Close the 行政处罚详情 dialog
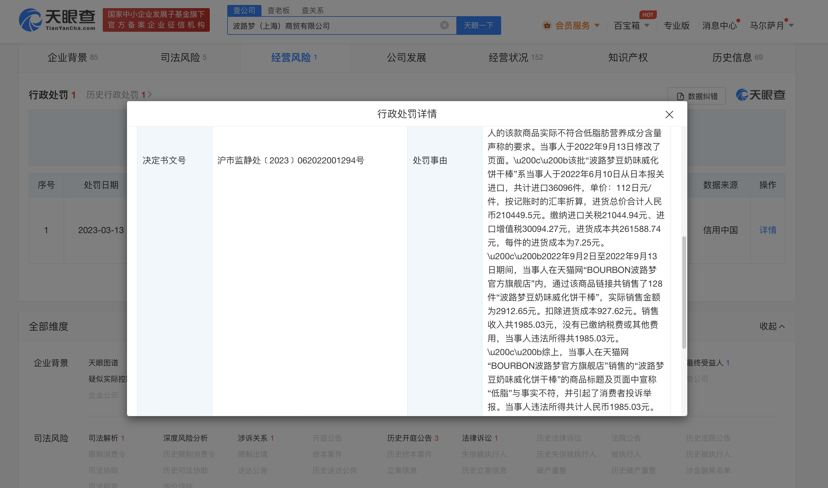 pos(669,115)
